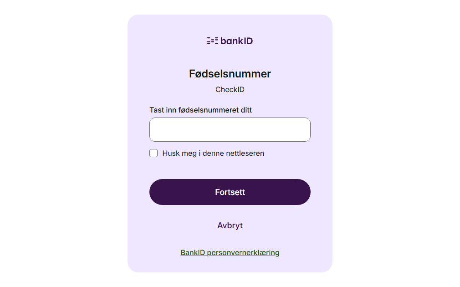Continue with the dark purple button
The height and width of the screenshot is (287, 460).
pyautogui.click(x=230, y=192)
